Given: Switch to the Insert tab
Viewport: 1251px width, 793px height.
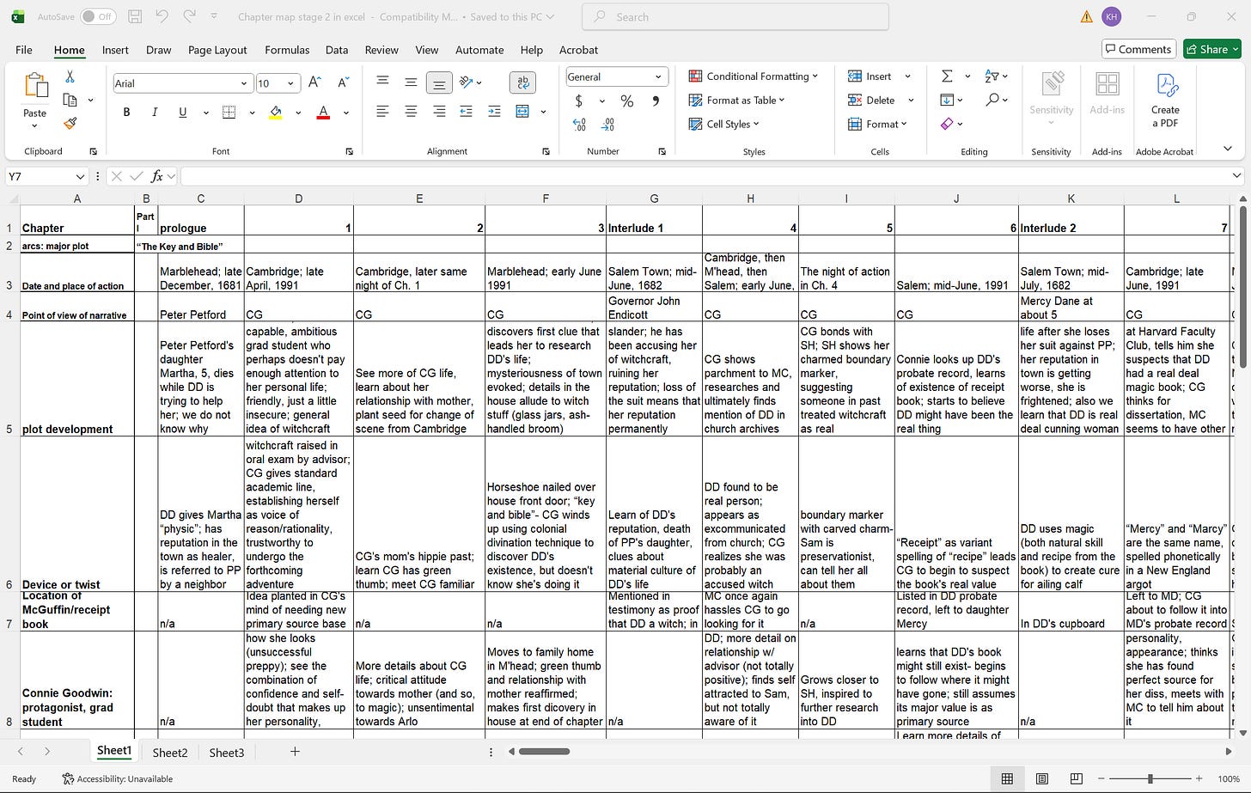Looking at the screenshot, I should point(115,50).
